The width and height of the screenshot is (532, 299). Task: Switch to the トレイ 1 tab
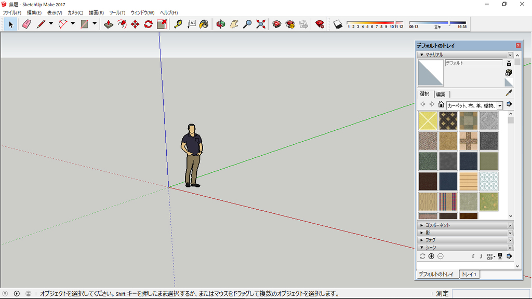[x=469, y=274]
